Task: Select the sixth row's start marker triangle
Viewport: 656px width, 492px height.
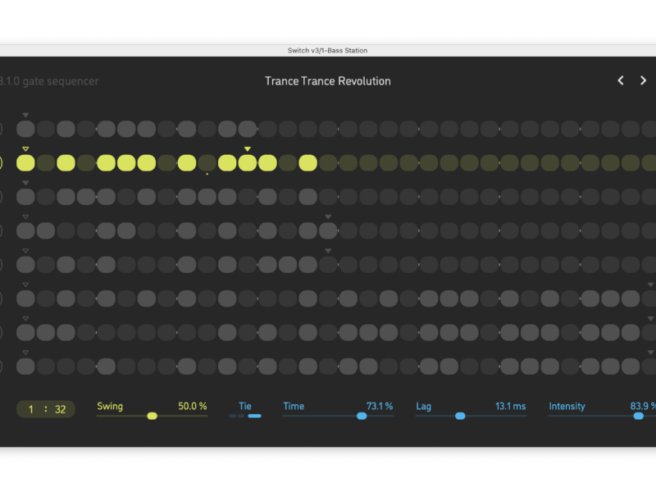Action: coord(25,285)
